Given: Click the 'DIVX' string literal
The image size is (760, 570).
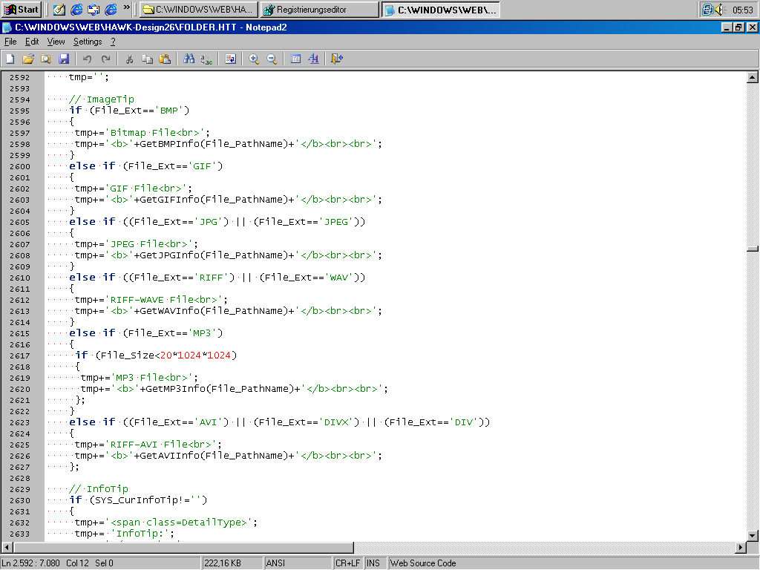Looking at the screenshot, I should (336, 422).
